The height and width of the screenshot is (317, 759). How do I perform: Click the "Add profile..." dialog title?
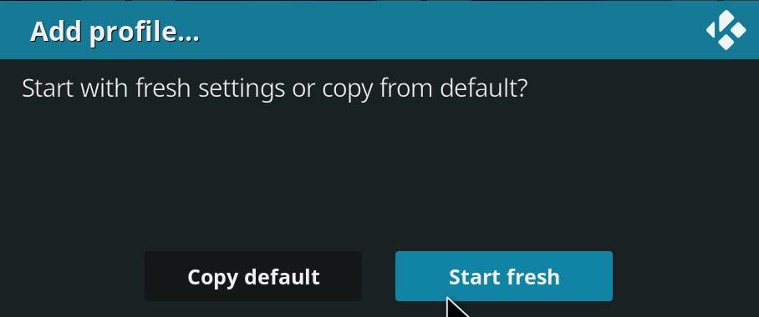pyautogui.click(x=115, y=33)
